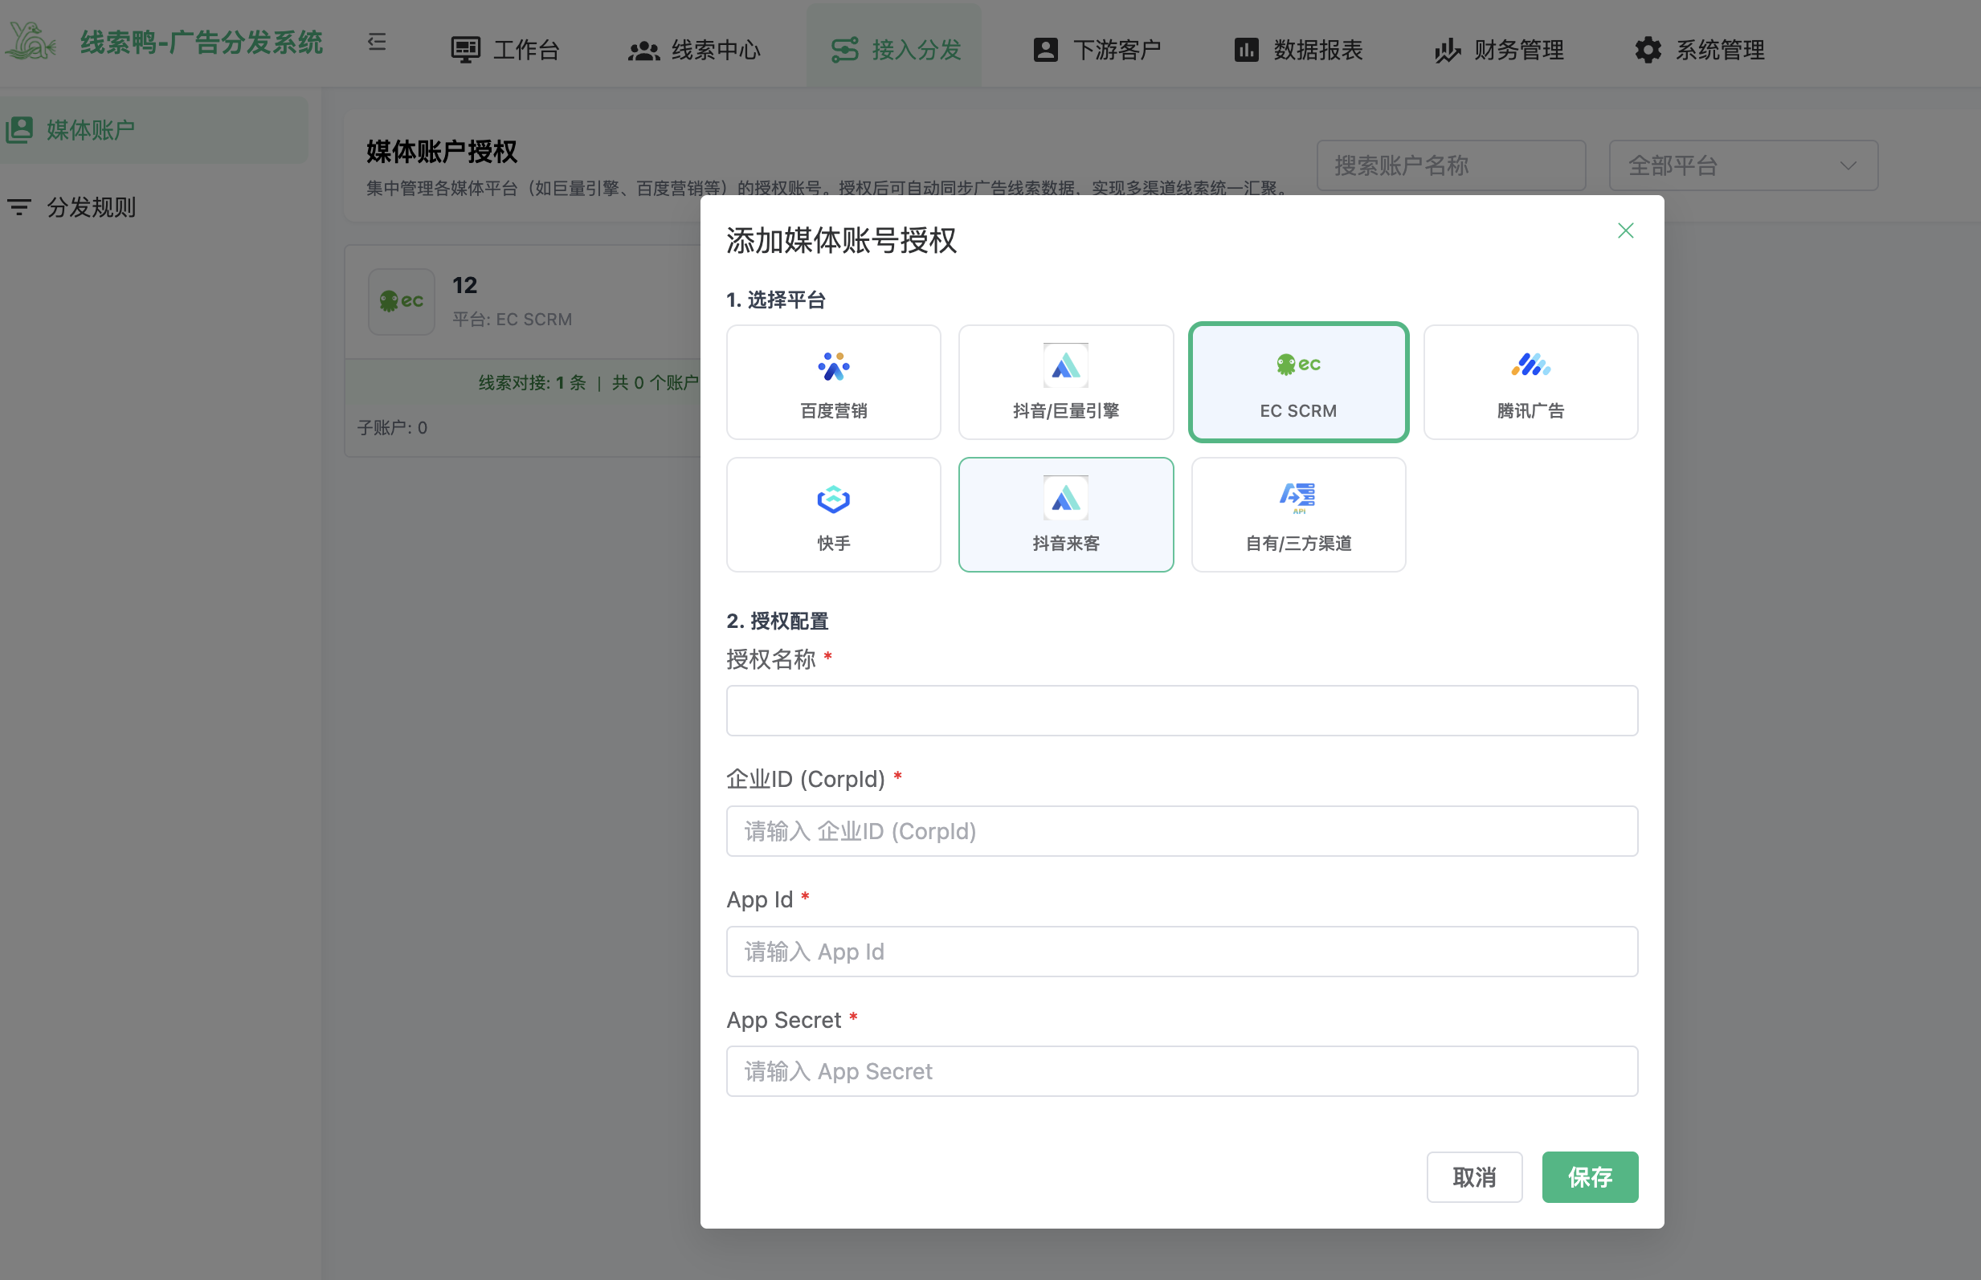Expand the 全部平台 dropdown
Viewport: 1981px width, 1280px height.
pyautogui.click(x=1742, y=165)
